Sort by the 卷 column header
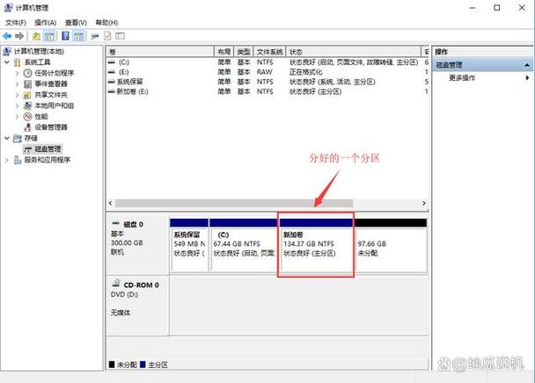 [160, 52]
